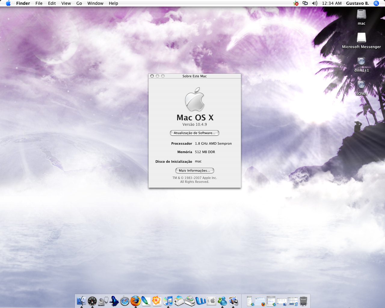Open MSN Messenger buddies icon in Dock
Image resolution: width=385 pixels, height=308 pixels.
(222, 301)
